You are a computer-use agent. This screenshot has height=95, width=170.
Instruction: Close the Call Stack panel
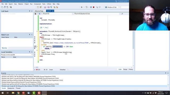point(32,11)
